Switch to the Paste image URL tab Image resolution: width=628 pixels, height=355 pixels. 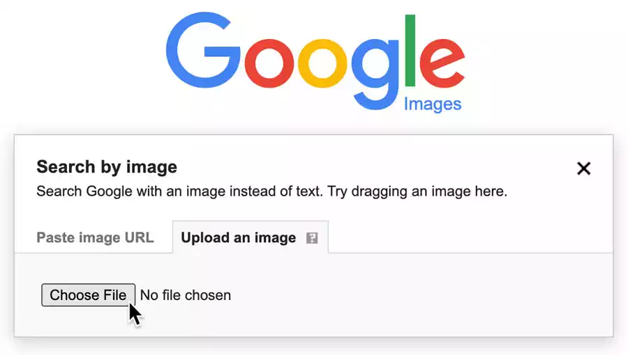[95, 237]
